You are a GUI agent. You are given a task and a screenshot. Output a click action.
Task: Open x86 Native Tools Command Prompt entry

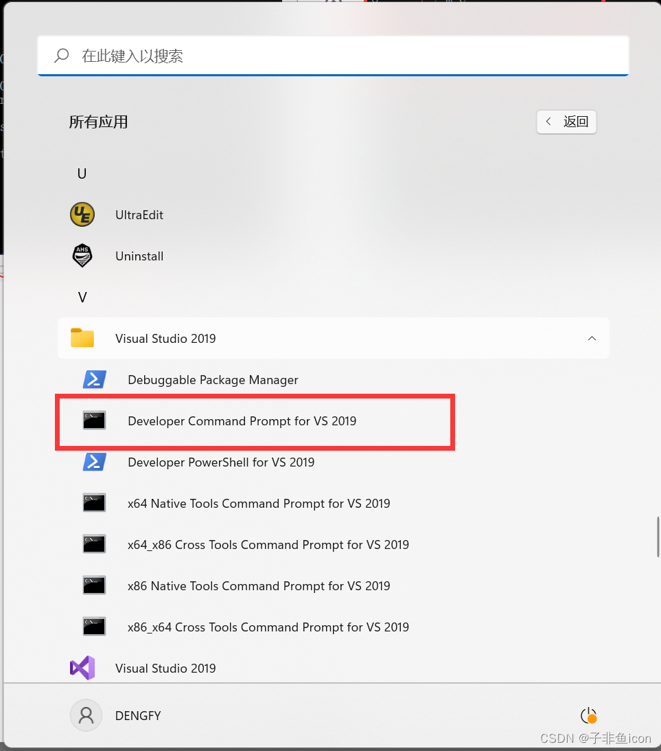259,586
